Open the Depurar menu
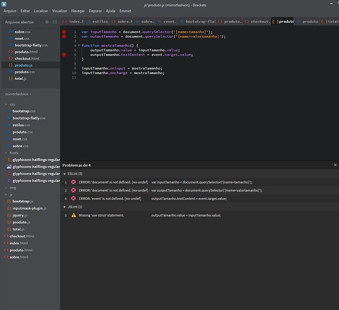 [95, 11]
